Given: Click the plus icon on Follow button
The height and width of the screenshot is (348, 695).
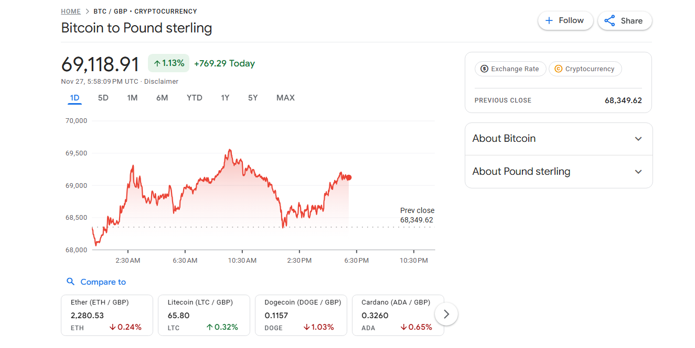Looking at the screenshot, I should coord(549,20).
